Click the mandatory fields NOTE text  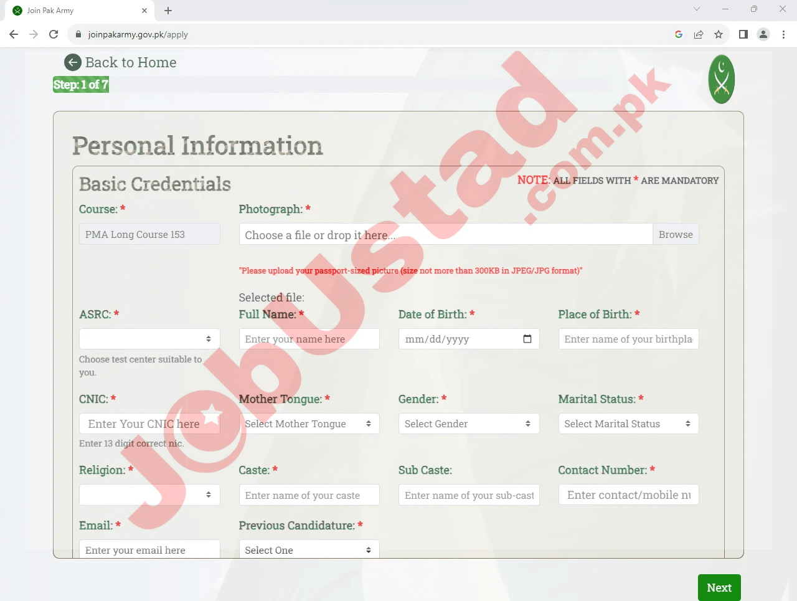(x=618, y=180)
